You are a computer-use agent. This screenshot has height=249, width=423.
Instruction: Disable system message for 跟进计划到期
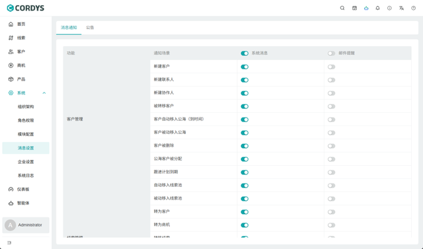click(245, 172)
